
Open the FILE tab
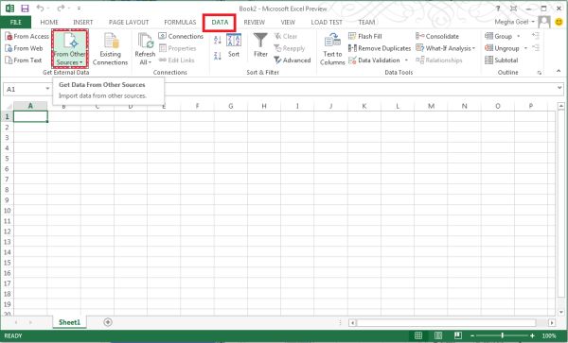15,22
